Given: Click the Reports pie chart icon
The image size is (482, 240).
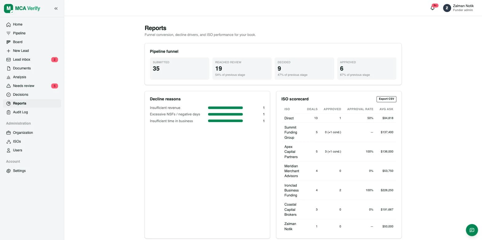Looking at the screenshot, I should [x=9, y=103].
